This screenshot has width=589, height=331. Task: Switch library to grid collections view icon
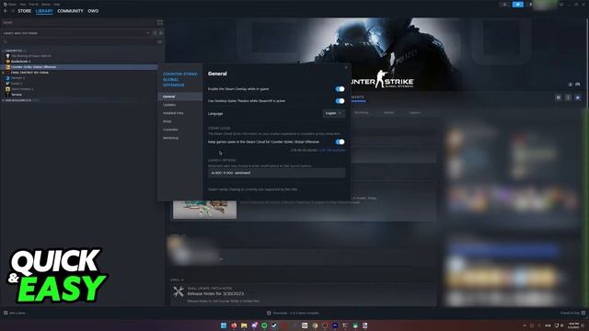coord(160,22)
